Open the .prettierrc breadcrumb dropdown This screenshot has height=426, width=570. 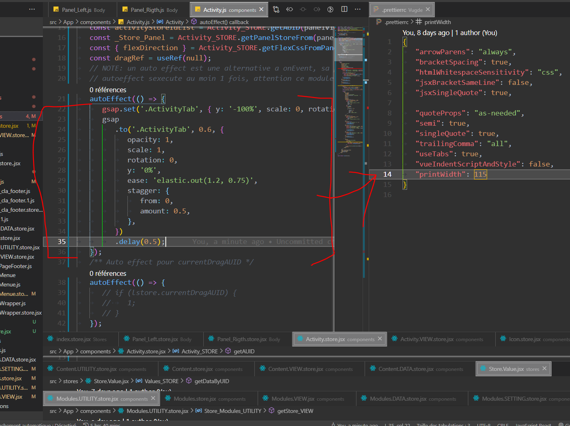pyautogui.click(x=392, y=22)
